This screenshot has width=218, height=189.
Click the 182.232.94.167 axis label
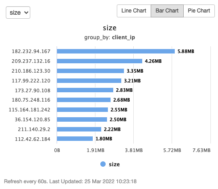(x=31, y=51)
